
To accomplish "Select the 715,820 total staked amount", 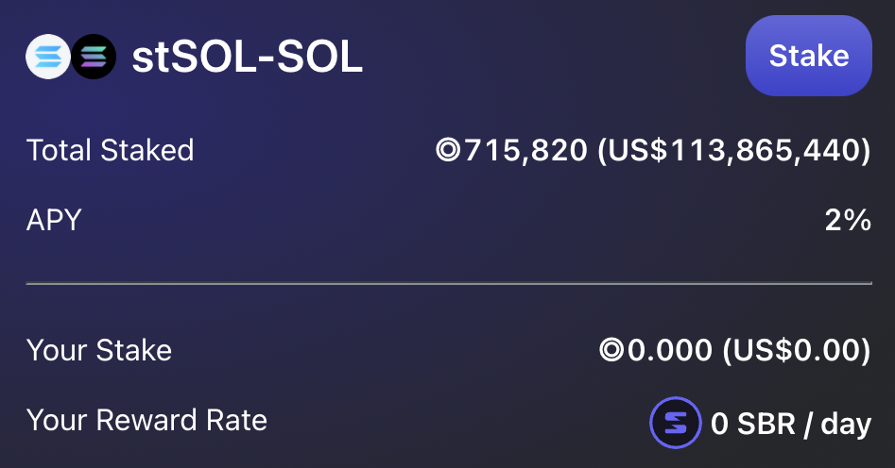I will tap(525, 150).
